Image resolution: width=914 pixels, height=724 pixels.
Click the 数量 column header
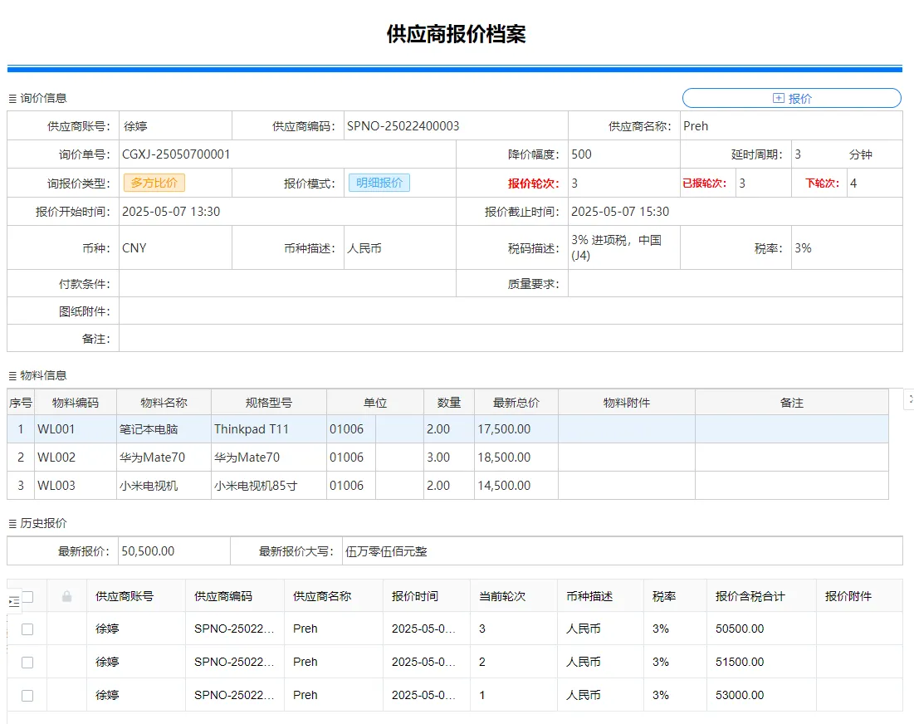(x=449, y=402)
